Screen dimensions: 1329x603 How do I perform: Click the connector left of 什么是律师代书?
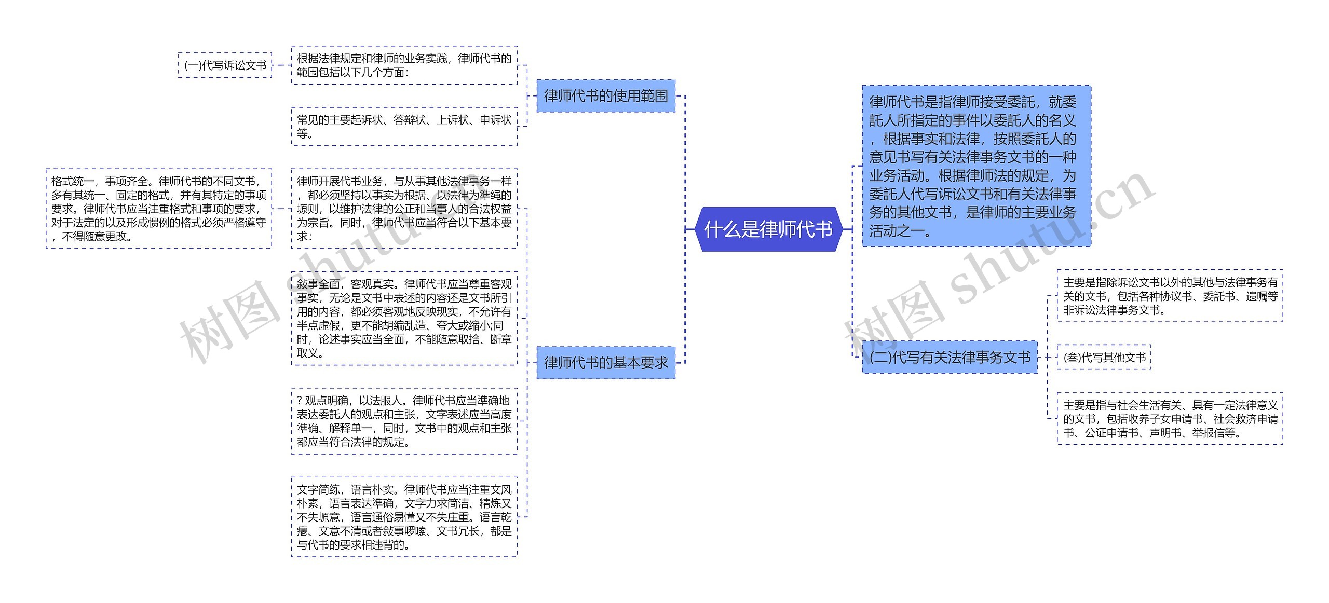coord(690,229)
